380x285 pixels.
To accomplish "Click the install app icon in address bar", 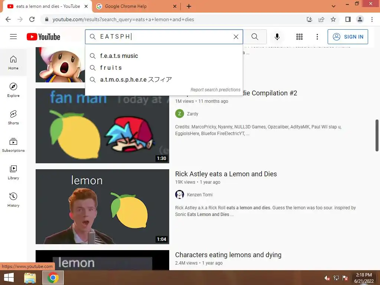I will [309, 19].
